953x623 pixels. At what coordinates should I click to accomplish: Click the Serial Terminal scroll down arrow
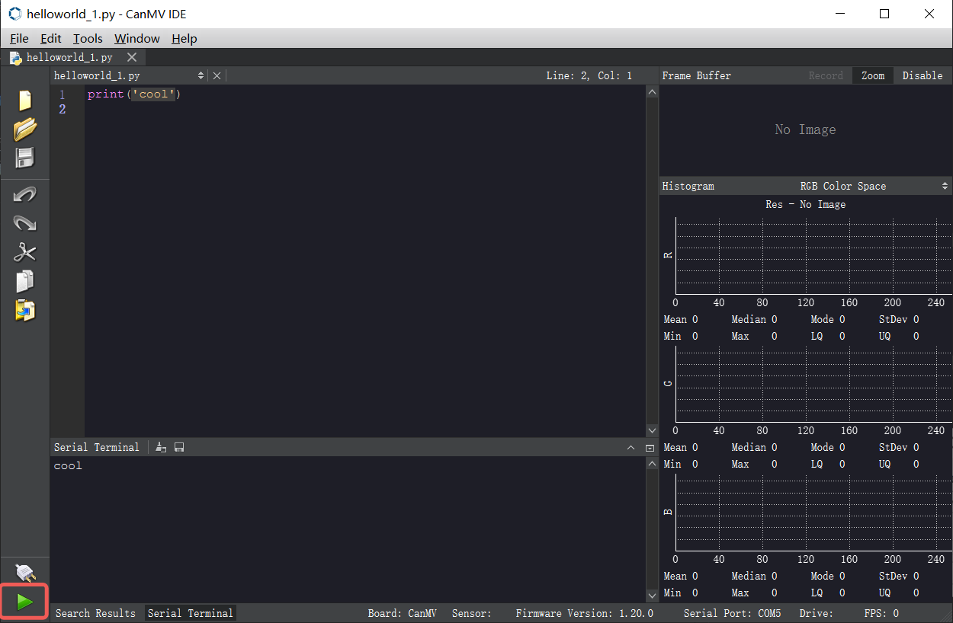click(x=652, y=596)
